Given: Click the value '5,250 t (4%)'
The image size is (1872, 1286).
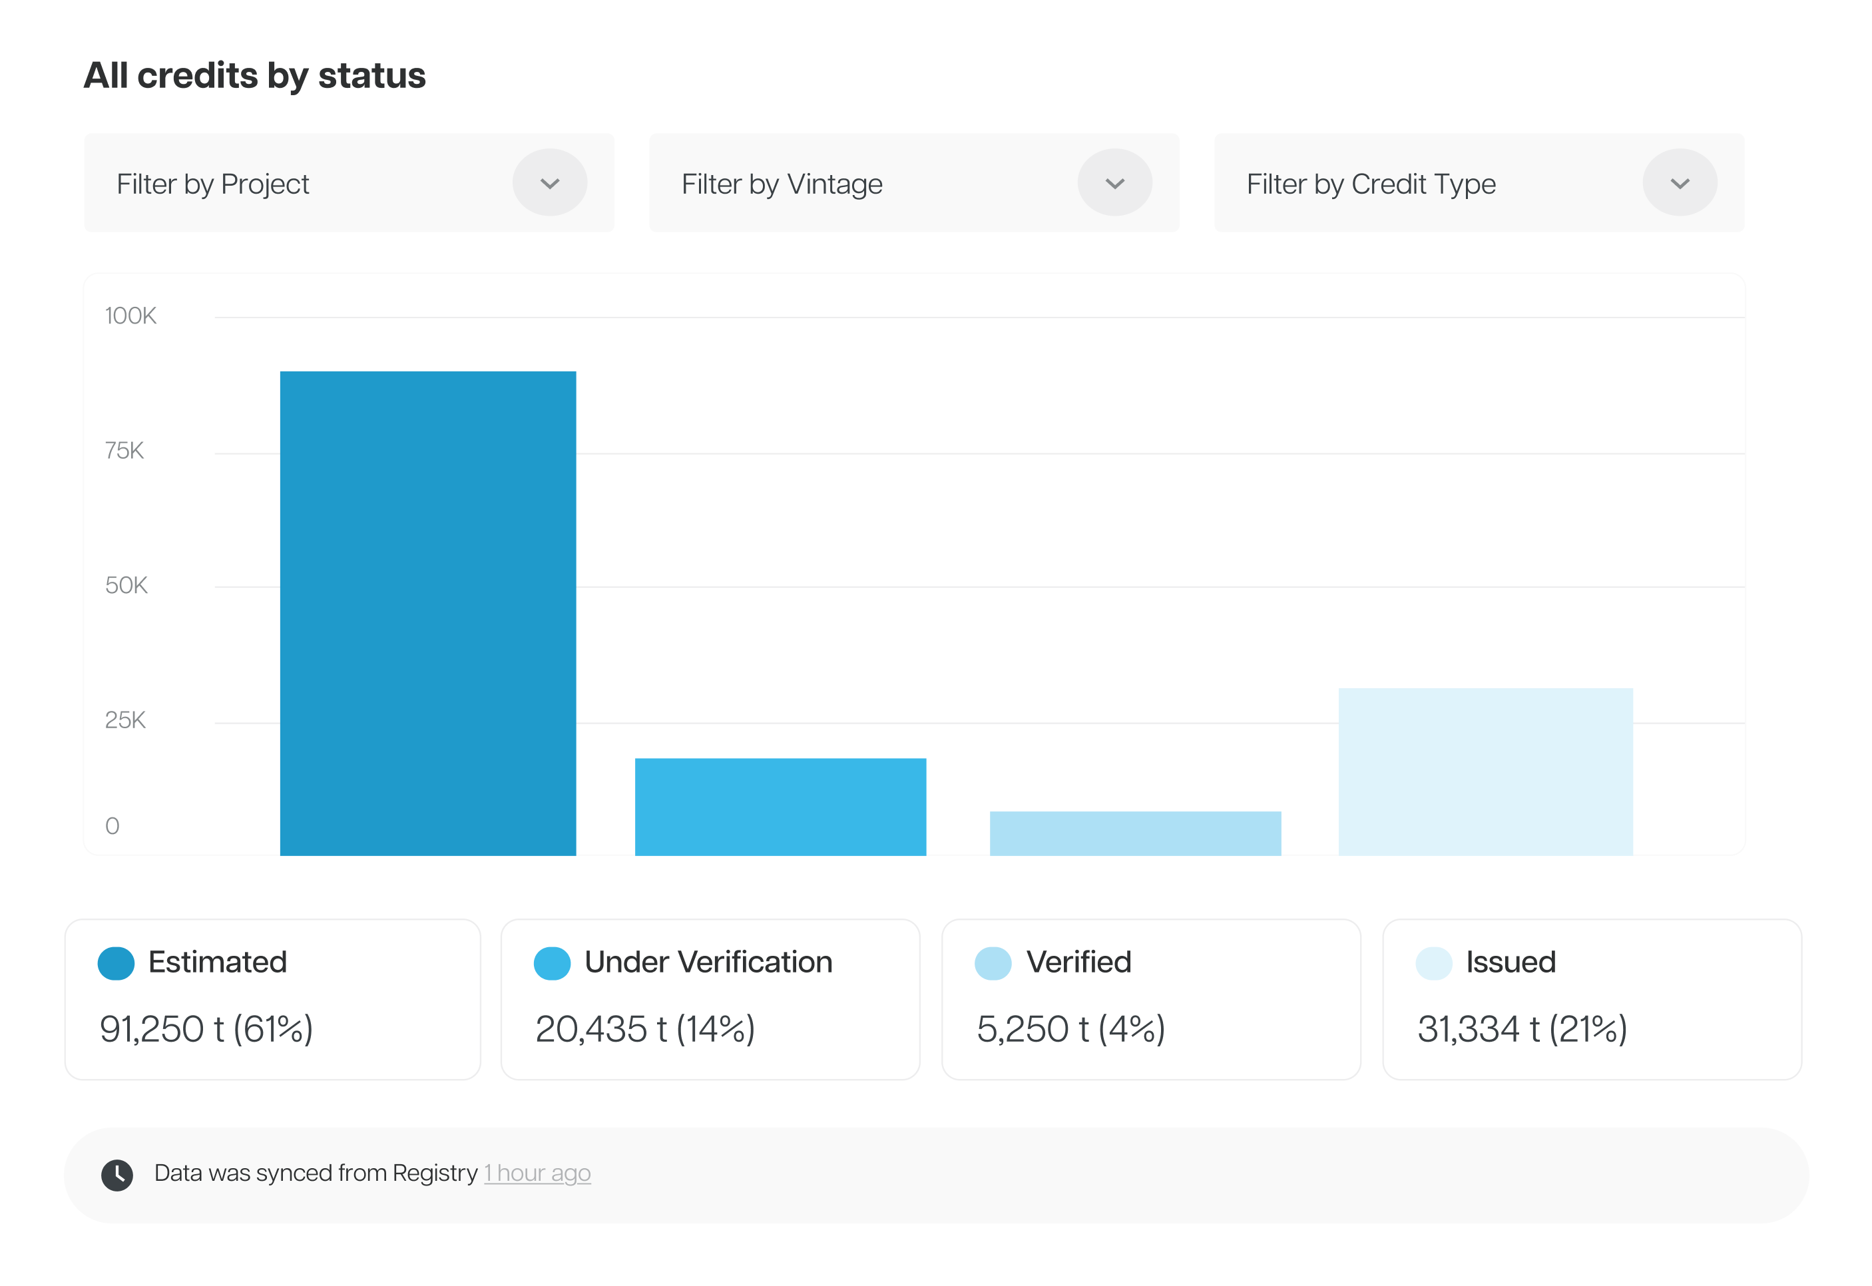Looking at the screenshot, I should click(1071, 1029).
